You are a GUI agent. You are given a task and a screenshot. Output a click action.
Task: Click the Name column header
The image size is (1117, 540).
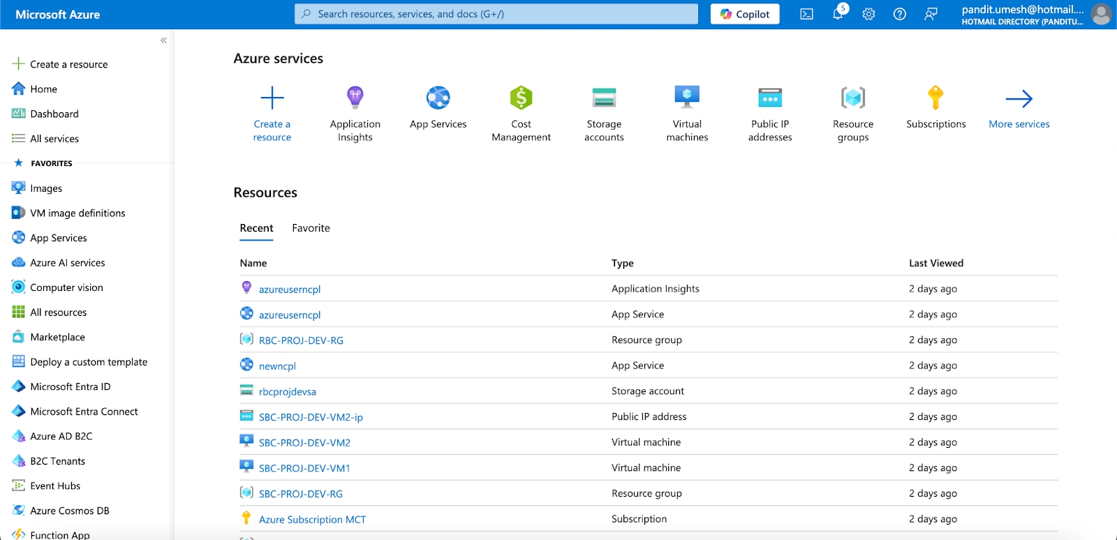pos(253,263)
